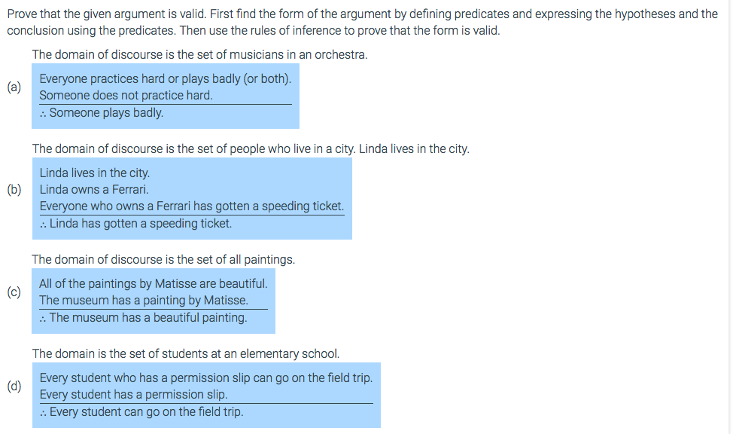Select the (b) problem label
733x434 pixels.
click(14, 190)
